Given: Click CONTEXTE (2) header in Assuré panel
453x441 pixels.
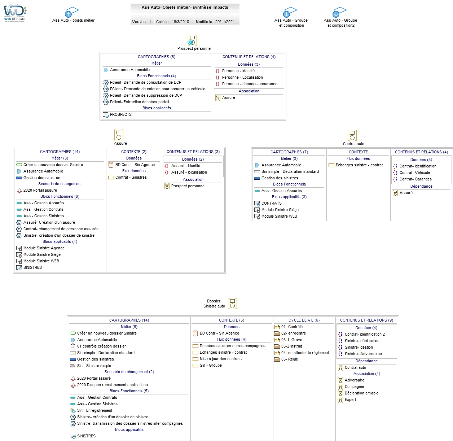Looking at the screenshot, I should coord(134,152).
